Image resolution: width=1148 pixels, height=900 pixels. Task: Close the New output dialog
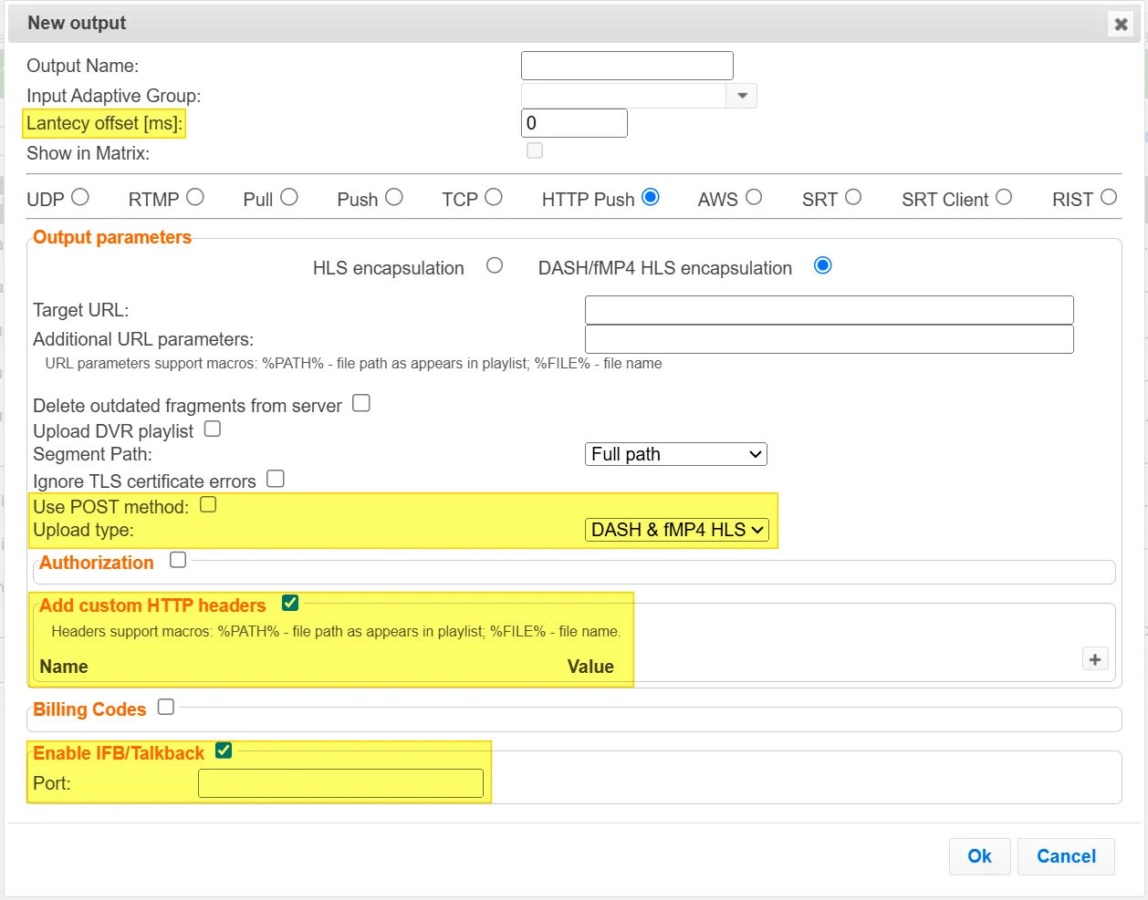pos(1122,25)
